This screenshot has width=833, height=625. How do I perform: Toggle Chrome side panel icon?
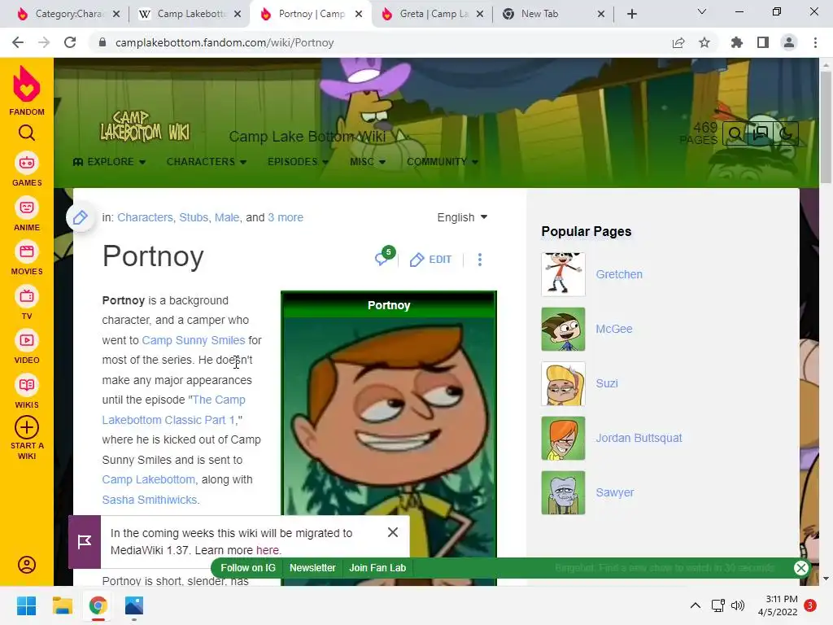(763, 42)
